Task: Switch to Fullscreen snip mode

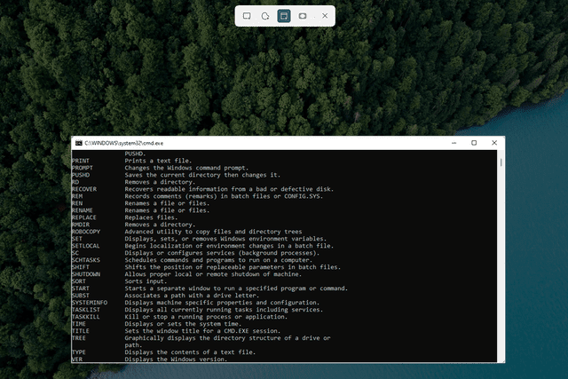Action: 303,16
